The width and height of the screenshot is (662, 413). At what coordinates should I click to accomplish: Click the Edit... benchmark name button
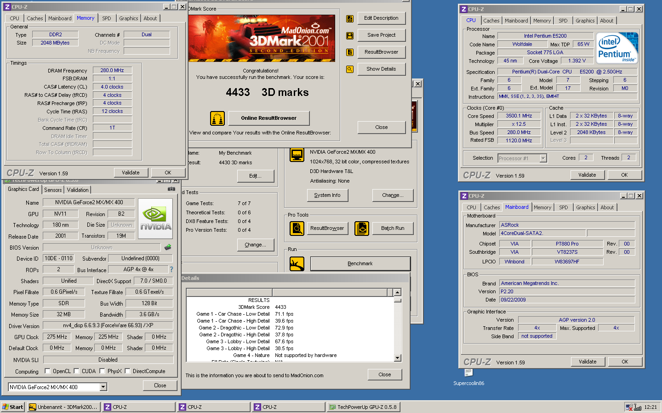256,176
